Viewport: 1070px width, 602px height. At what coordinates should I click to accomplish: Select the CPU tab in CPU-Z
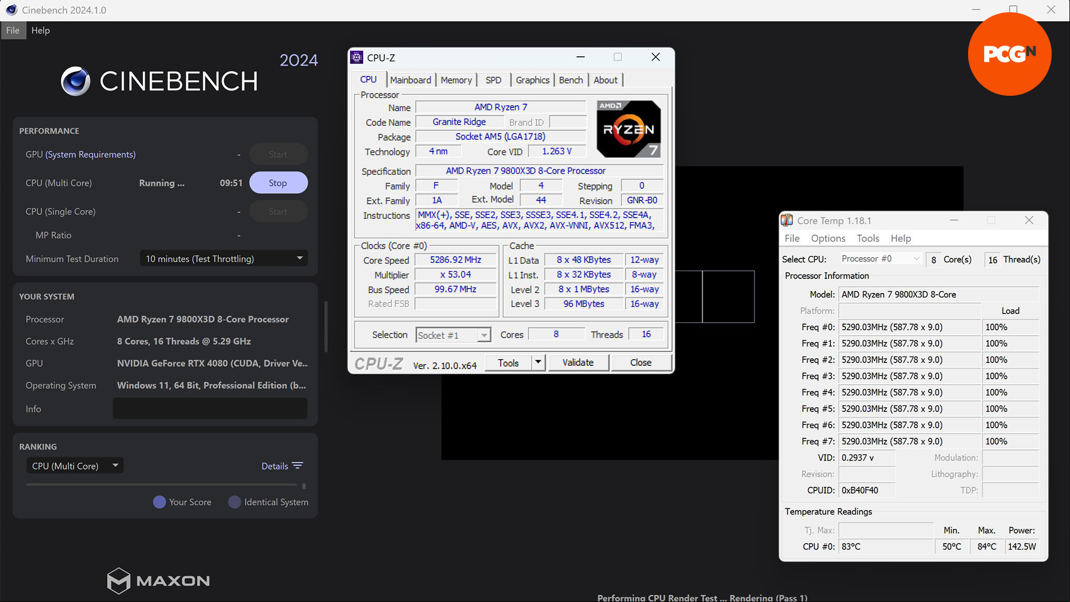point(368,79)
